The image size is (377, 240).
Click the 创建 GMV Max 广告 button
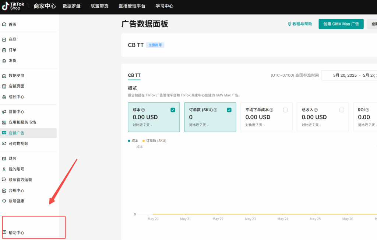(341, 24)
